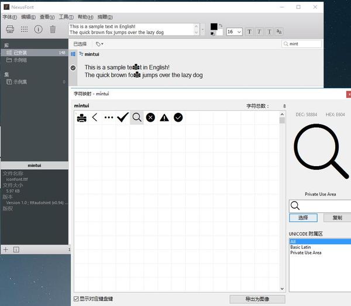351x306 pixels.
Task: Select the circled X glyph
Action: (x=150, y=117)
